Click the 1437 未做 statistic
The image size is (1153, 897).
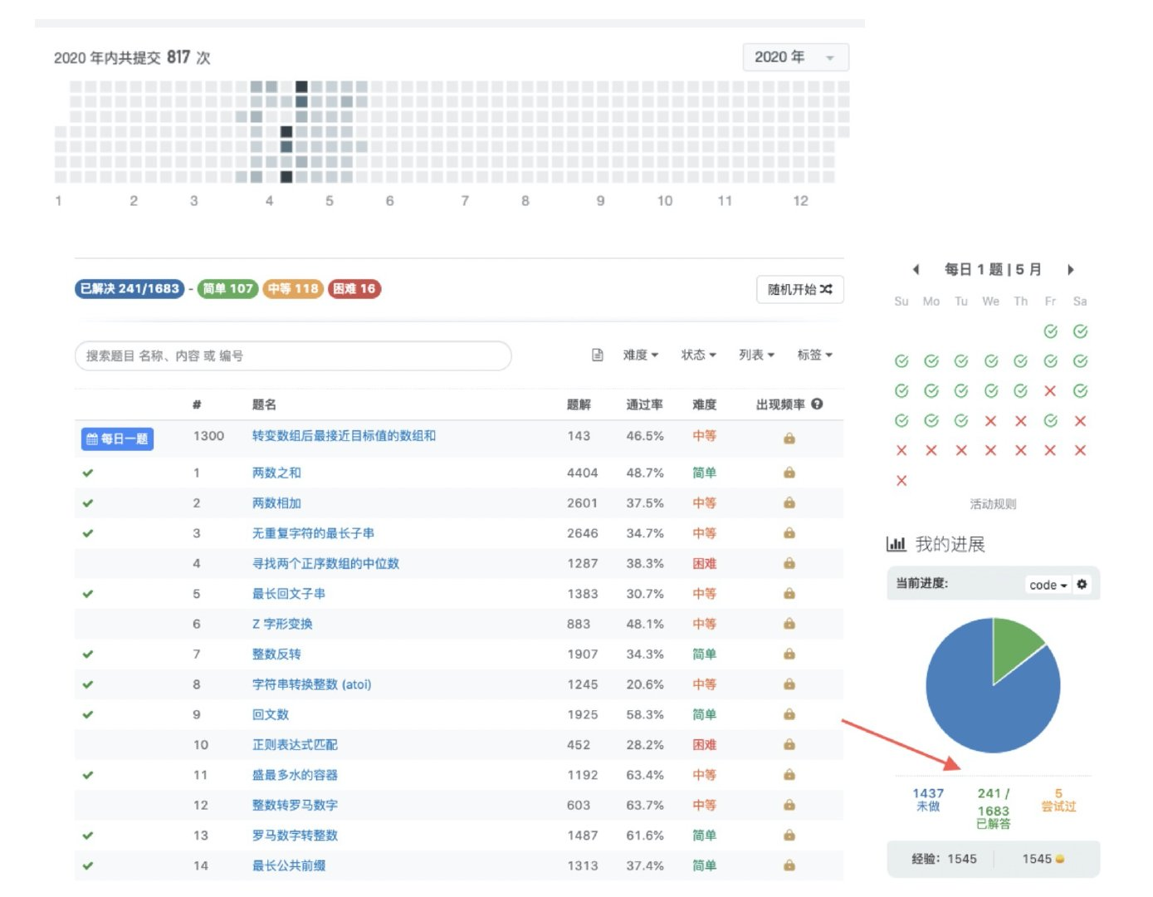928,799
